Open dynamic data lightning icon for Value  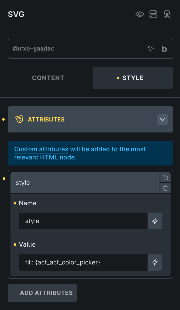click(155, 262)
